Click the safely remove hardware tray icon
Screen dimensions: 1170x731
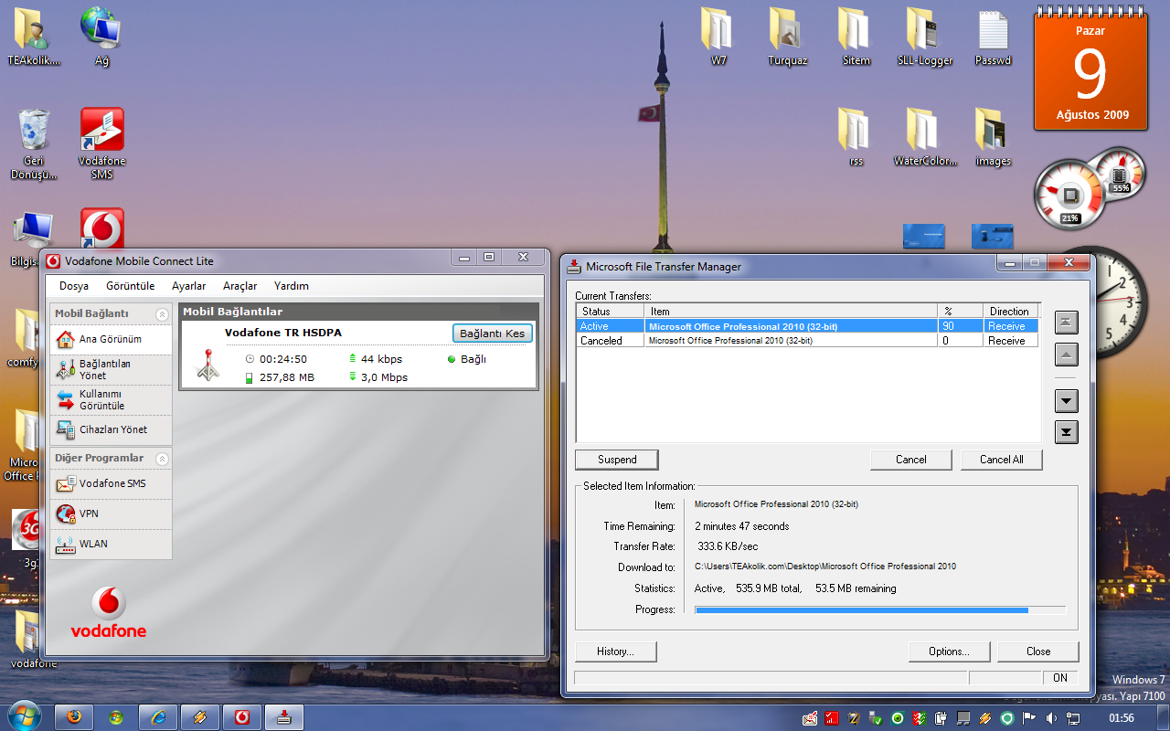pyautogui.click(x=876, y=718)
